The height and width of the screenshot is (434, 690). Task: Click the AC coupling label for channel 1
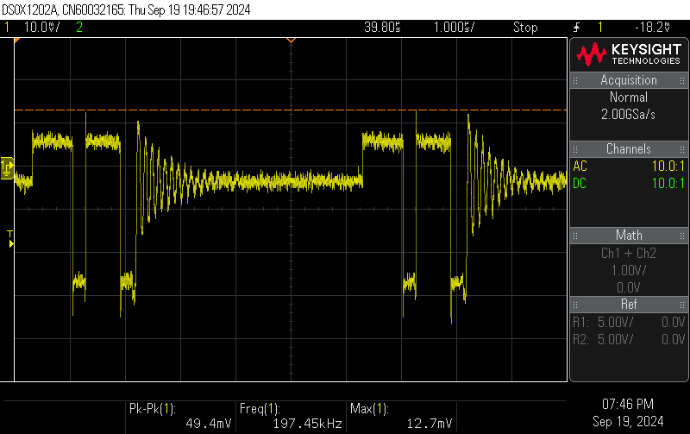point(580,166)
